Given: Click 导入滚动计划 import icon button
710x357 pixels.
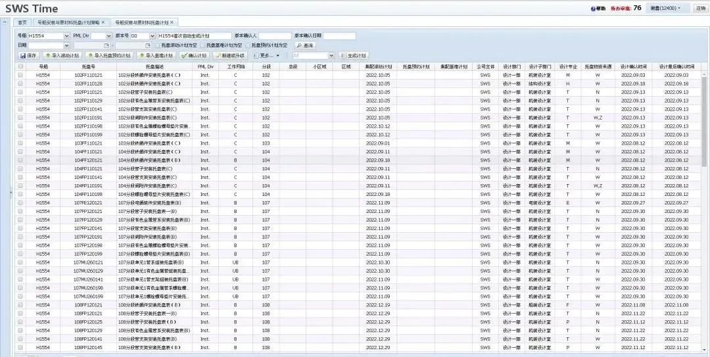Looking at the screenshot, I should [x=63, y=56].
